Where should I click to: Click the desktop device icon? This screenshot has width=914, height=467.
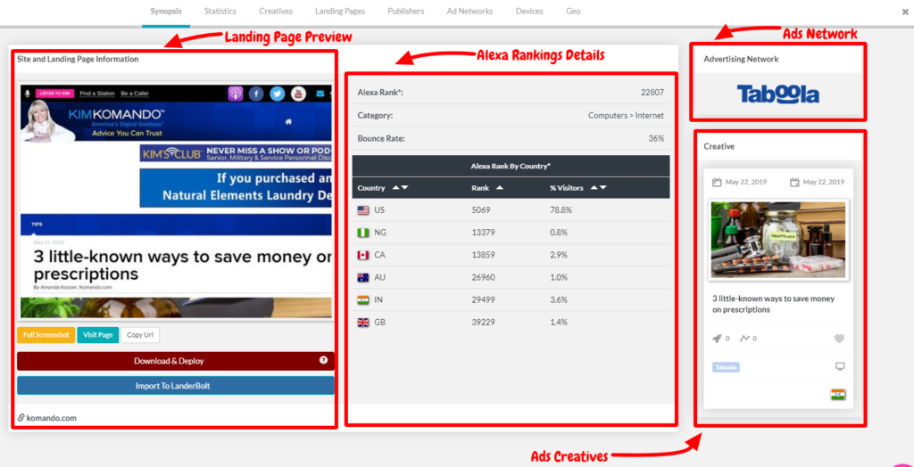click(x=840, y=367)
